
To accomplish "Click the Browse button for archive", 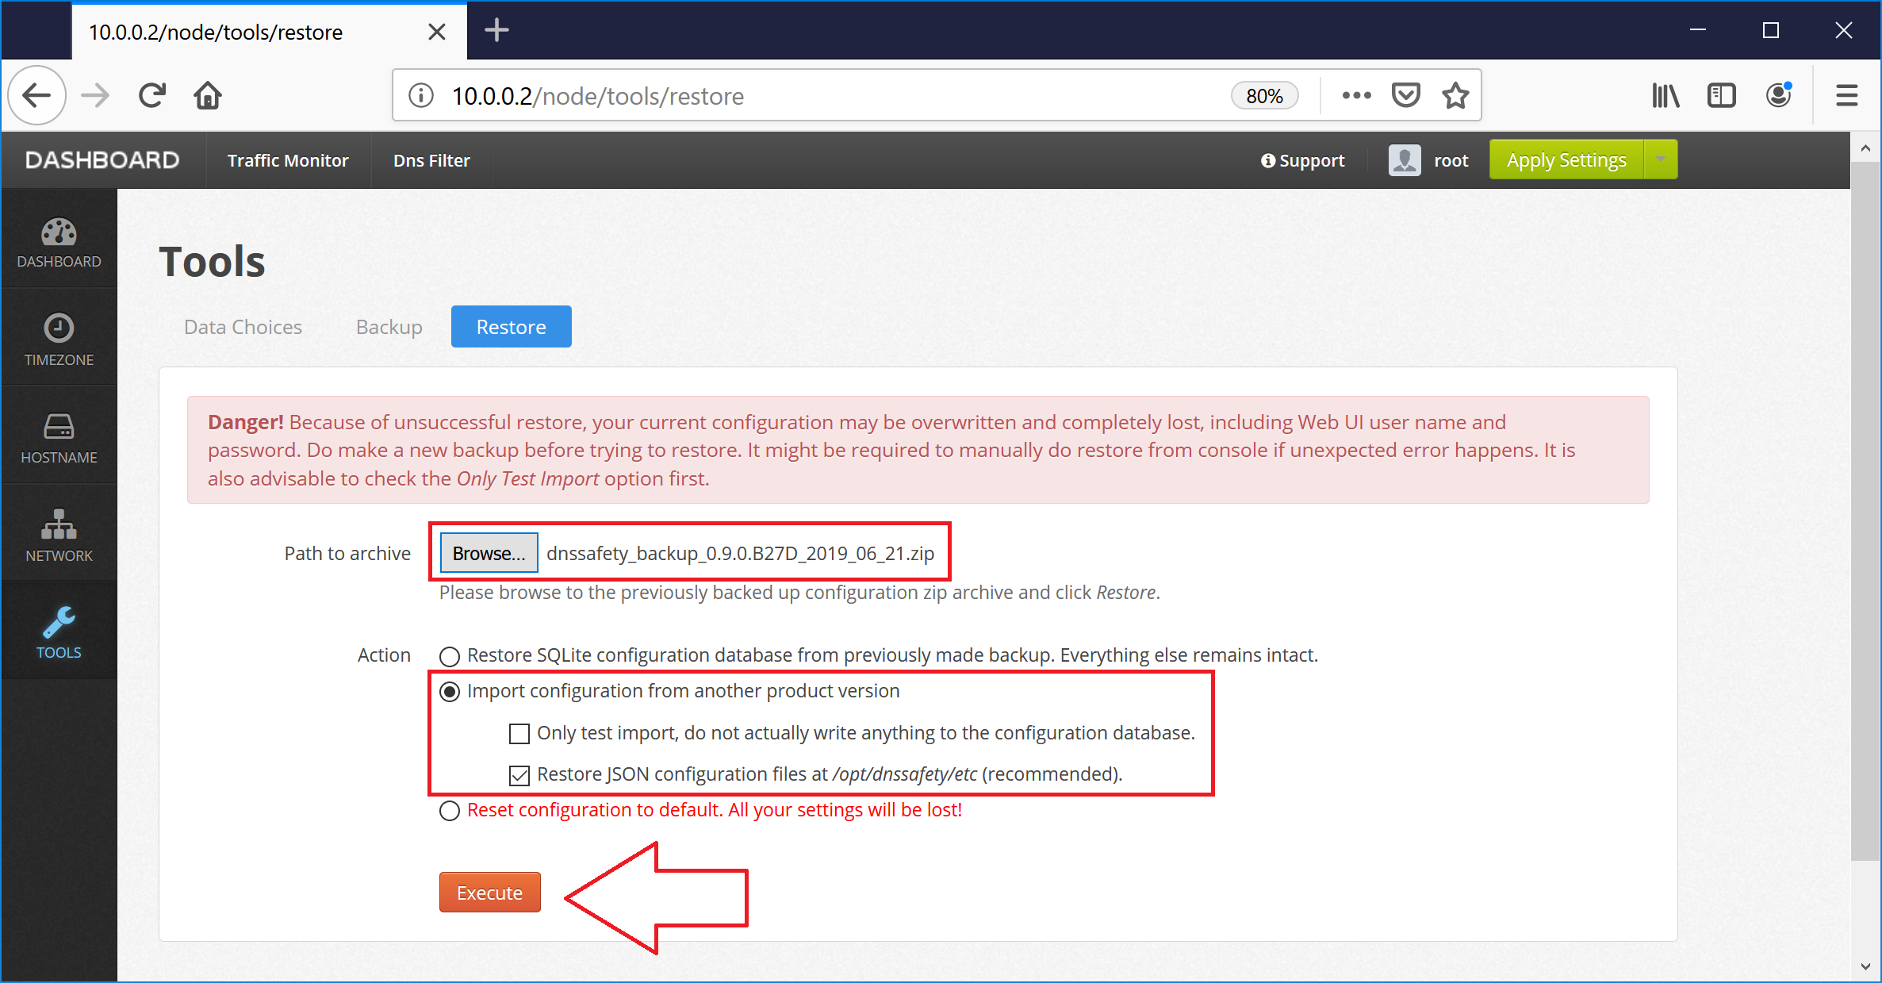I will [x=490, y=553].
